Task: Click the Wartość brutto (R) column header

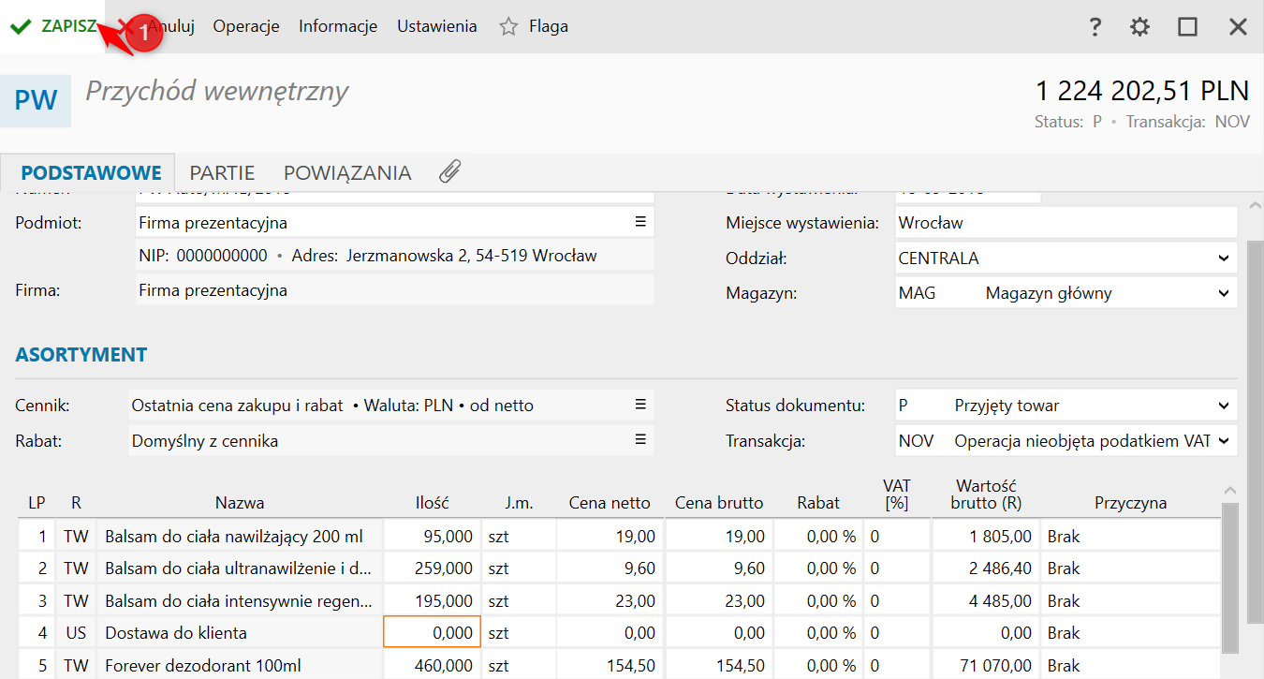Action: [x=986, y=494]
